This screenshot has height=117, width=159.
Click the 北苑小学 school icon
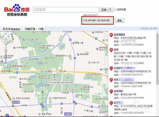(89, 63)
